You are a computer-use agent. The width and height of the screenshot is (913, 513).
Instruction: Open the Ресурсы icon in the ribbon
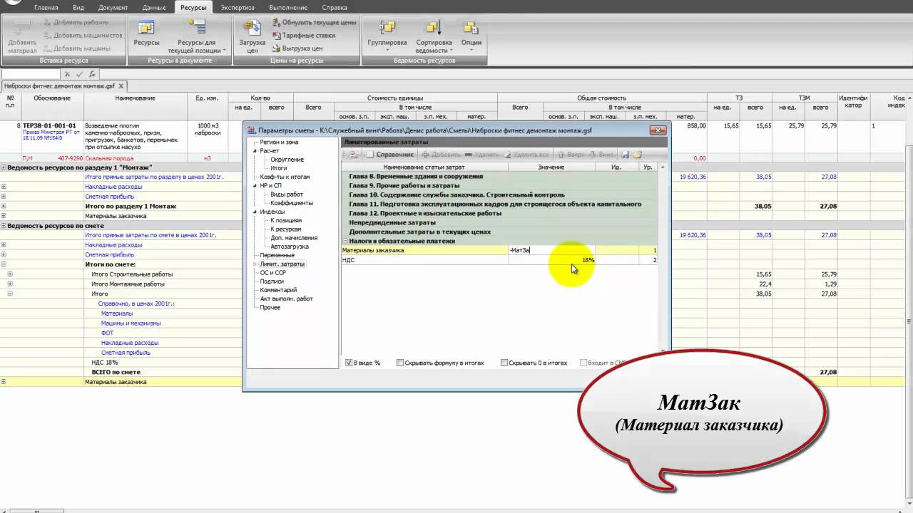click(x=146, y=33)
